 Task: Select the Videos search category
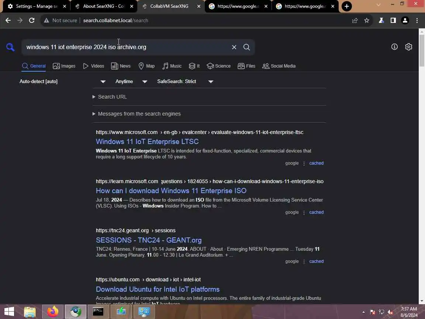pos(93,66)
